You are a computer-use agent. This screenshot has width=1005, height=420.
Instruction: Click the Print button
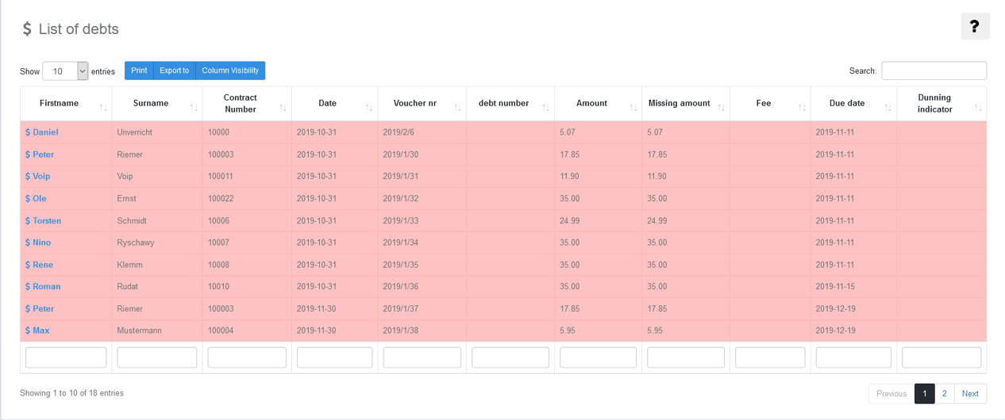coord(139,71)
